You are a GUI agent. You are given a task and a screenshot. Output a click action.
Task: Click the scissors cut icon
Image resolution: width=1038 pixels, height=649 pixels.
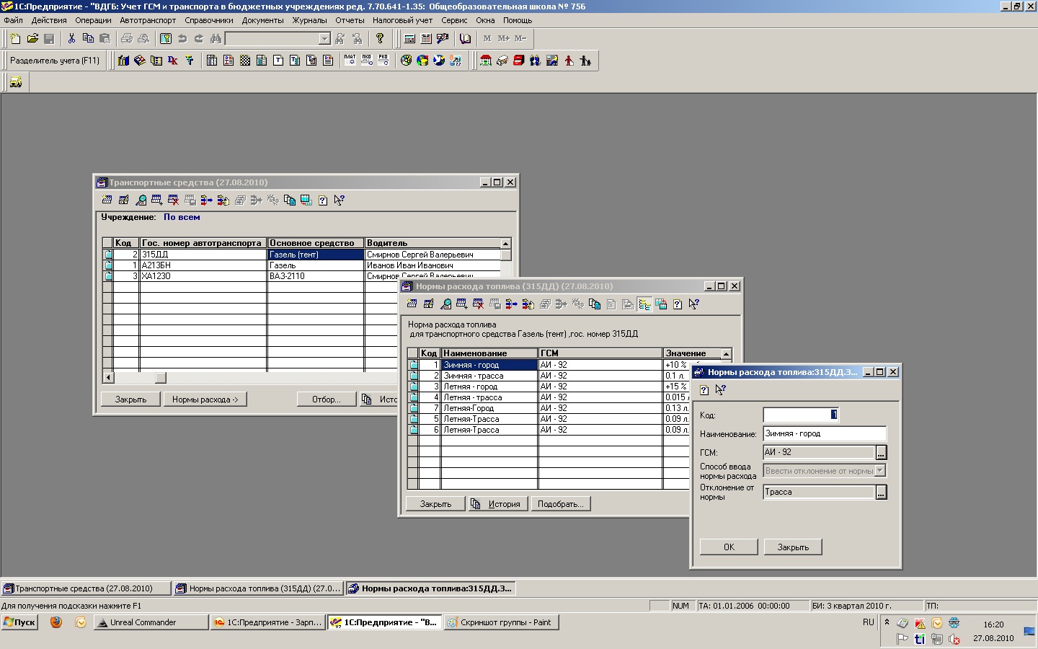coord(71,39)
